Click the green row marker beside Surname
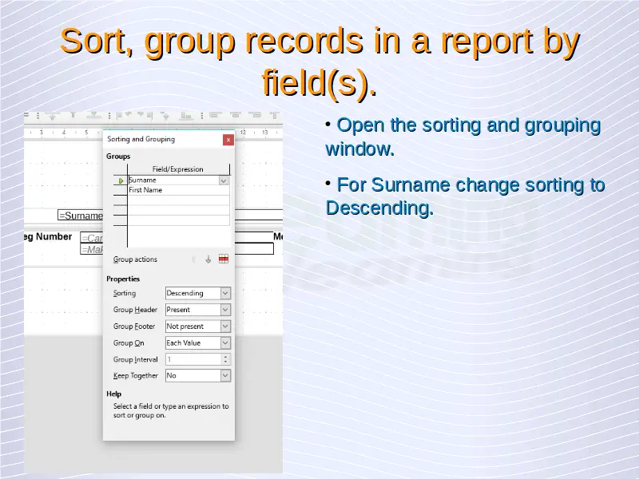 tap(121, 180)
